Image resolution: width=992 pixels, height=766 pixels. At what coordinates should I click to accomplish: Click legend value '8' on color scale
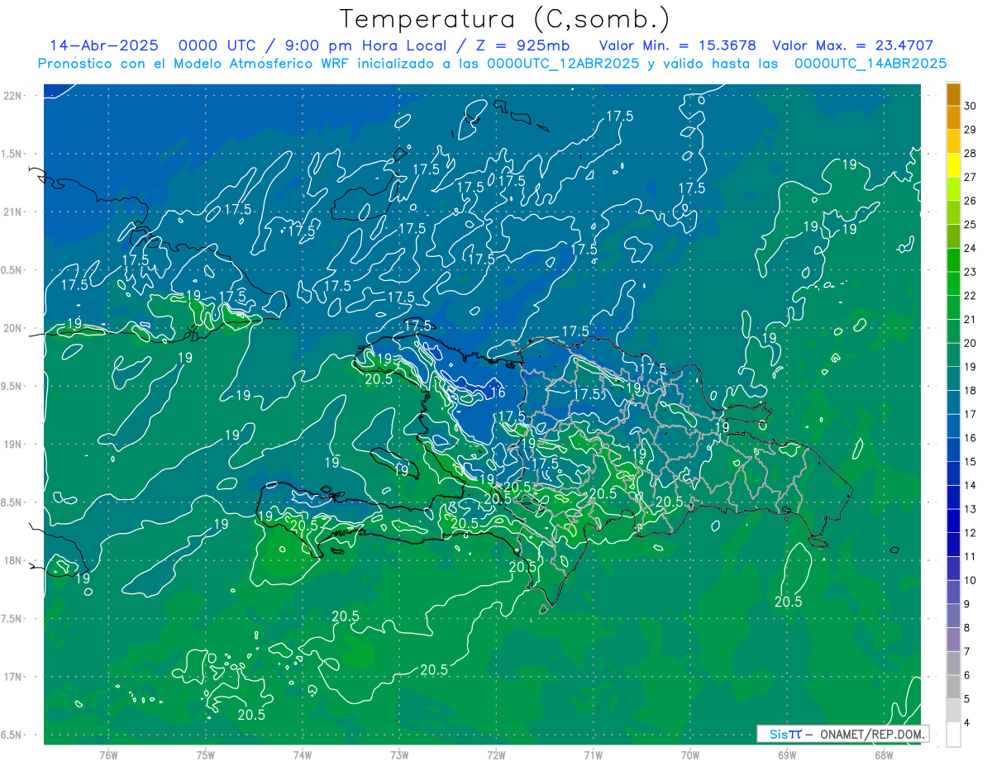(968, 628)
